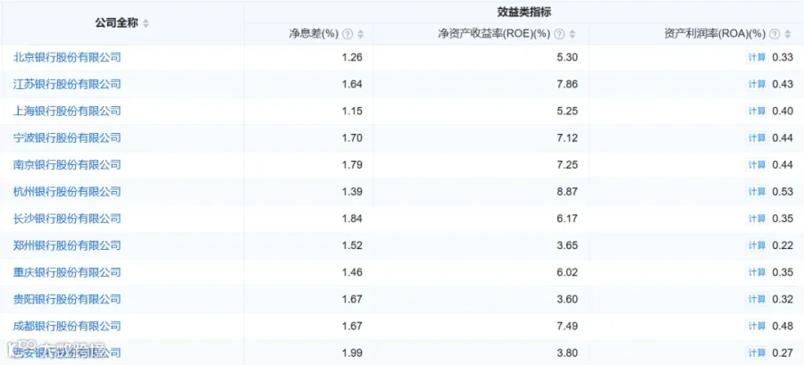Select ROE value 8.87 for 杭州银行

tap(567, 192)
